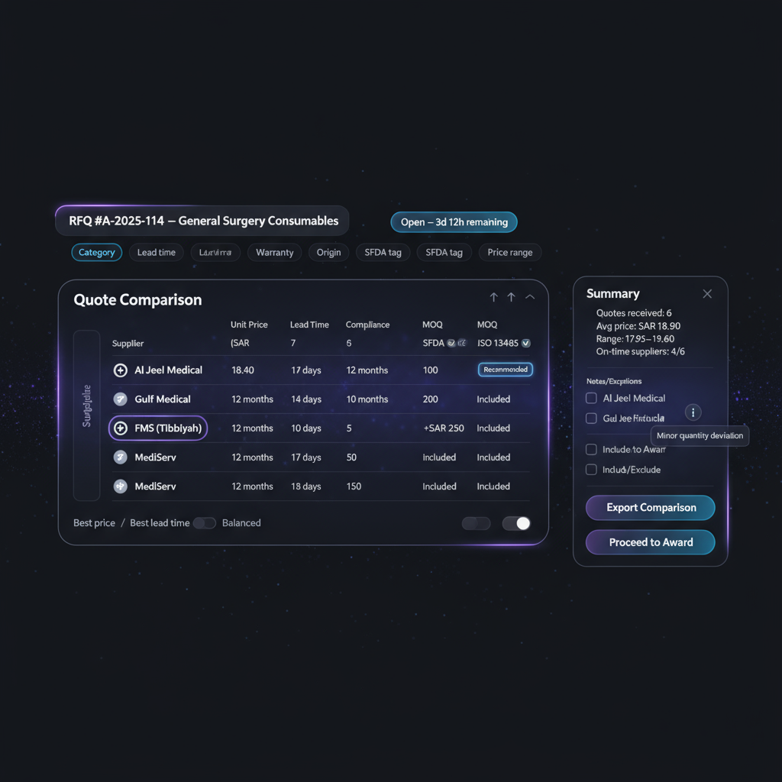Click the Proceed to Award button
The width and height of the screenshot is (782, 782).
[x=651, y=542]
